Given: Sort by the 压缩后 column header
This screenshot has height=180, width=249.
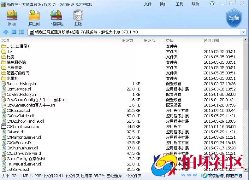Looking at the screenshot, I should click(149, 41).
